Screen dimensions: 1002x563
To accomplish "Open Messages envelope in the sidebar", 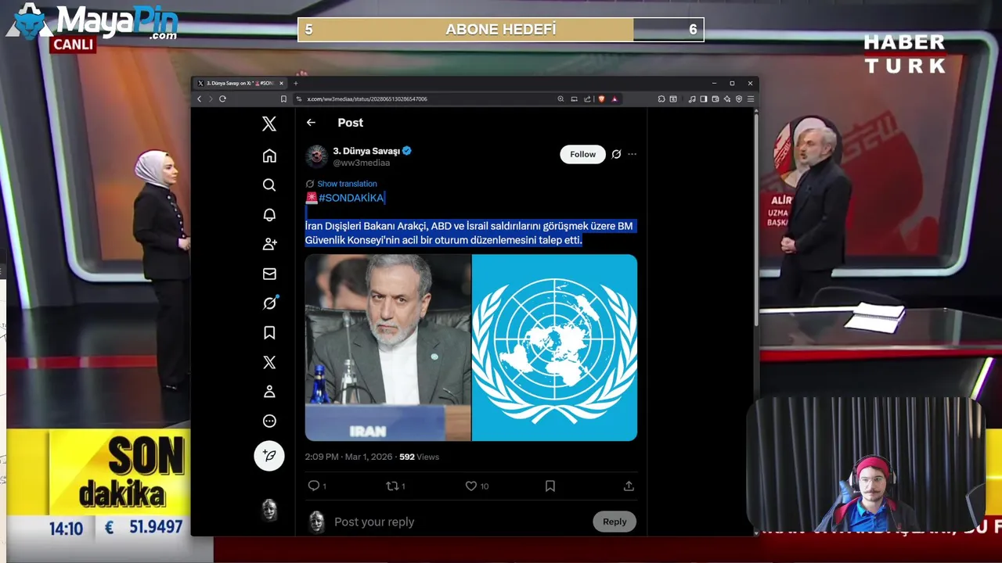I will tap(269, 274).
